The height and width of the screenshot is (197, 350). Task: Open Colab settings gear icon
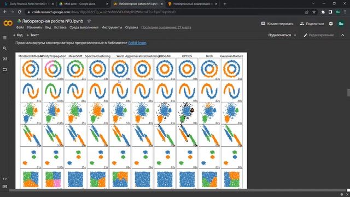point(331,24)
